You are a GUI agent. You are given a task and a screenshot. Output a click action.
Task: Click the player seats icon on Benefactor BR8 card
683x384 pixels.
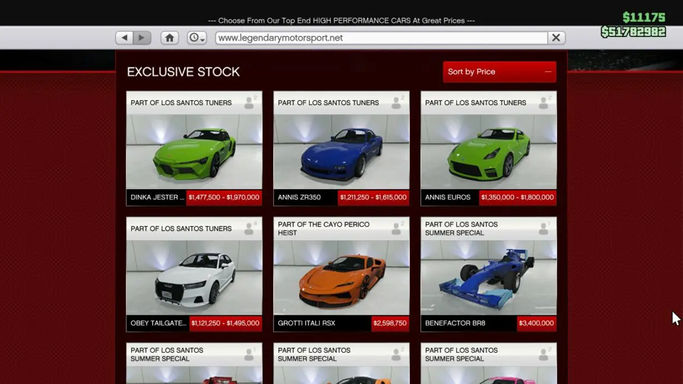[x=545, y=228]
